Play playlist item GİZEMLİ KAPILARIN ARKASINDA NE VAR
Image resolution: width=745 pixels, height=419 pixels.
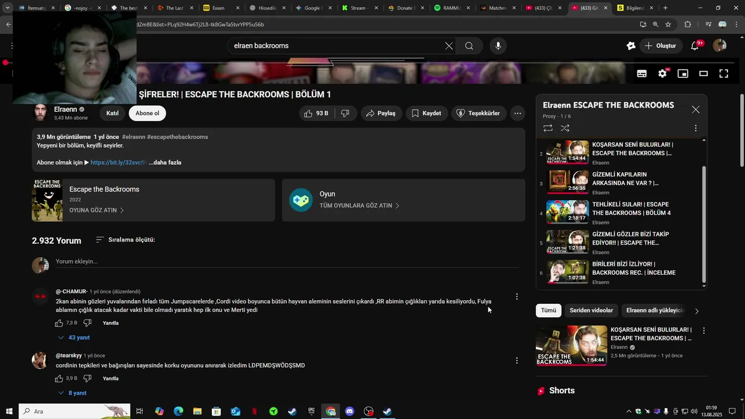[x=620, y=183]
